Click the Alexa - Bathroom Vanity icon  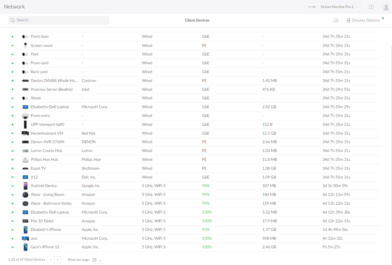point(25,203)
